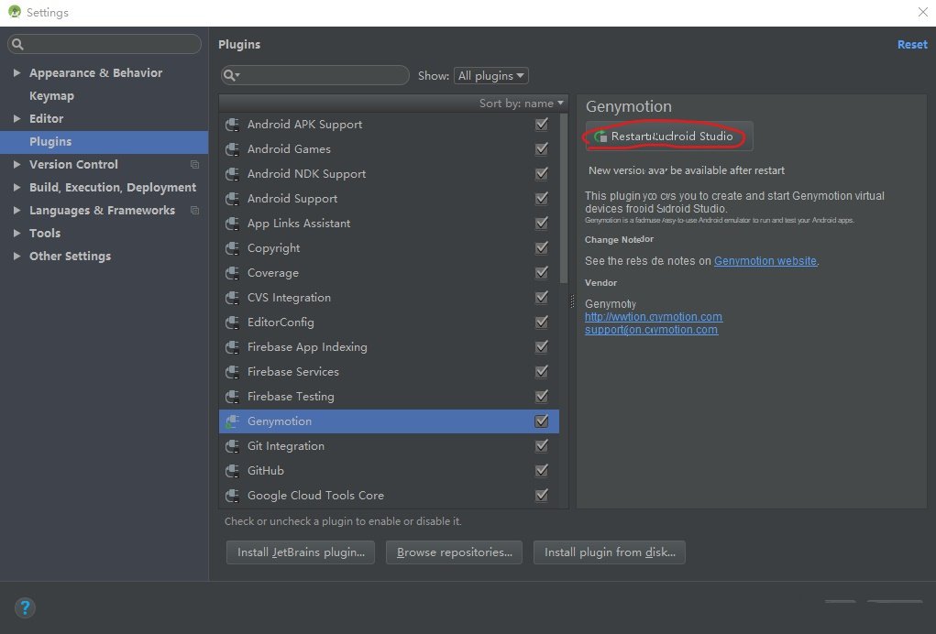Viewport: 936px width, 634px height.
Task: Open help with the question mark icon
Action: click(x=25, y=607)
